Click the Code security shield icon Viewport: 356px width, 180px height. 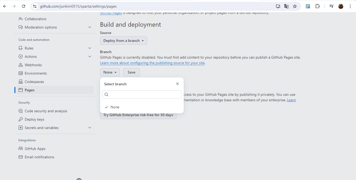21,111
